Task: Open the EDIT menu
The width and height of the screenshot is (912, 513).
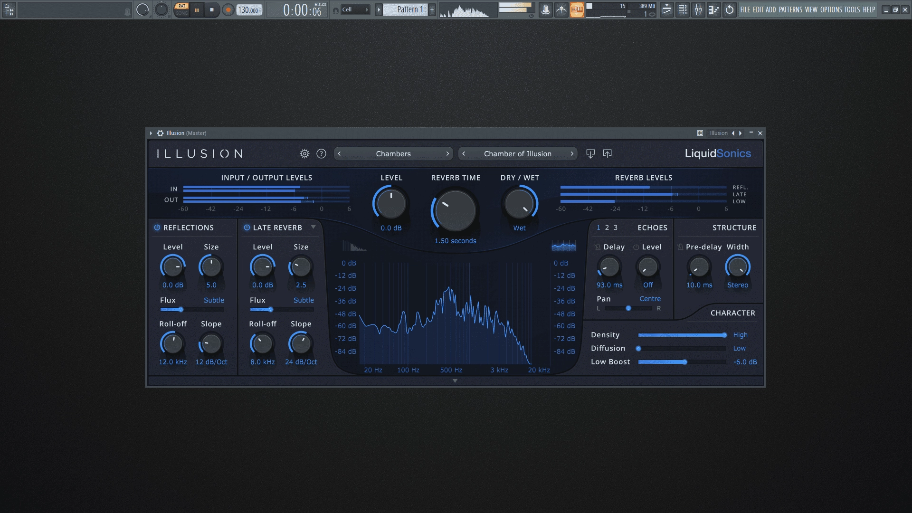Action: [758, 9]
